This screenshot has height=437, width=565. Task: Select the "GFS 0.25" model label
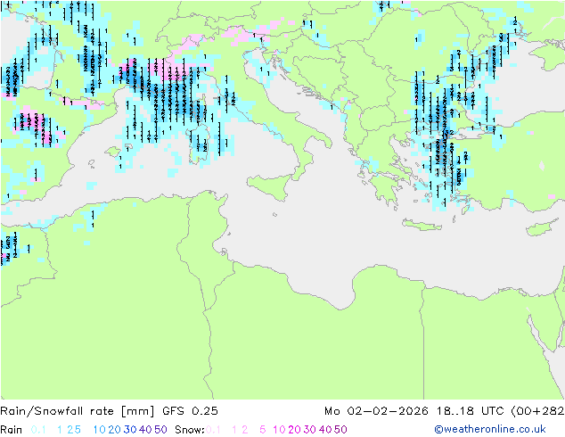click(190, 411)
